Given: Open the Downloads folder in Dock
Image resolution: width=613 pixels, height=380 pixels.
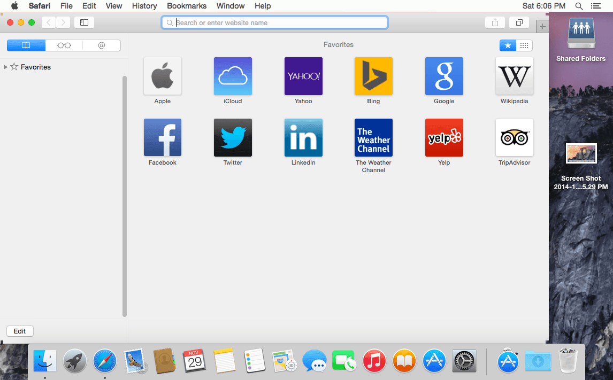Looking at the screenshot, I should pyautogui.click(x=538, y=360).
